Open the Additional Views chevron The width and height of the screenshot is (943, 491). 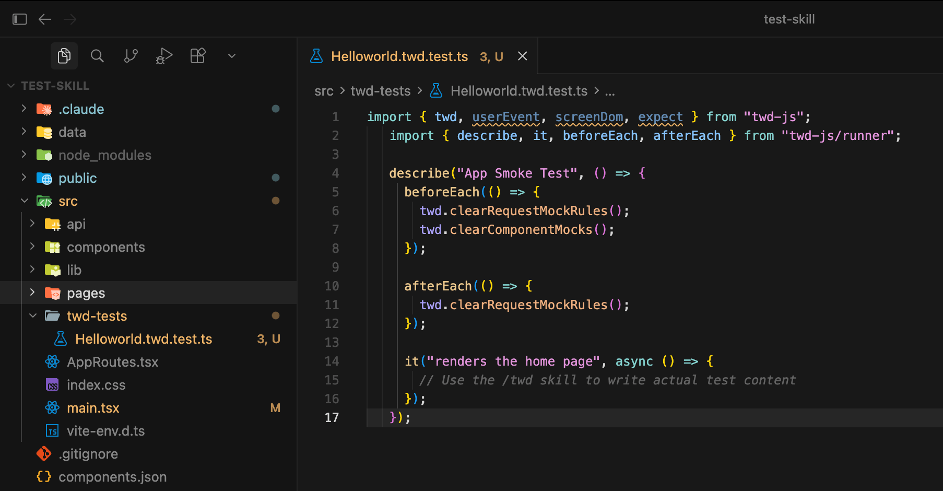pos(231,55)
